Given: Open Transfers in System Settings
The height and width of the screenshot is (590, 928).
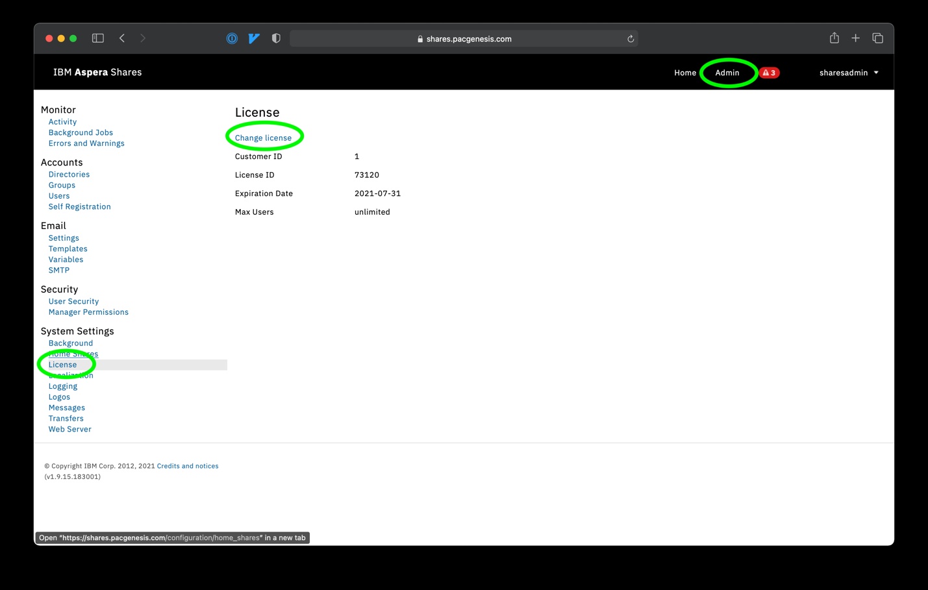Looking at the screenshot, I should [66, 419].
